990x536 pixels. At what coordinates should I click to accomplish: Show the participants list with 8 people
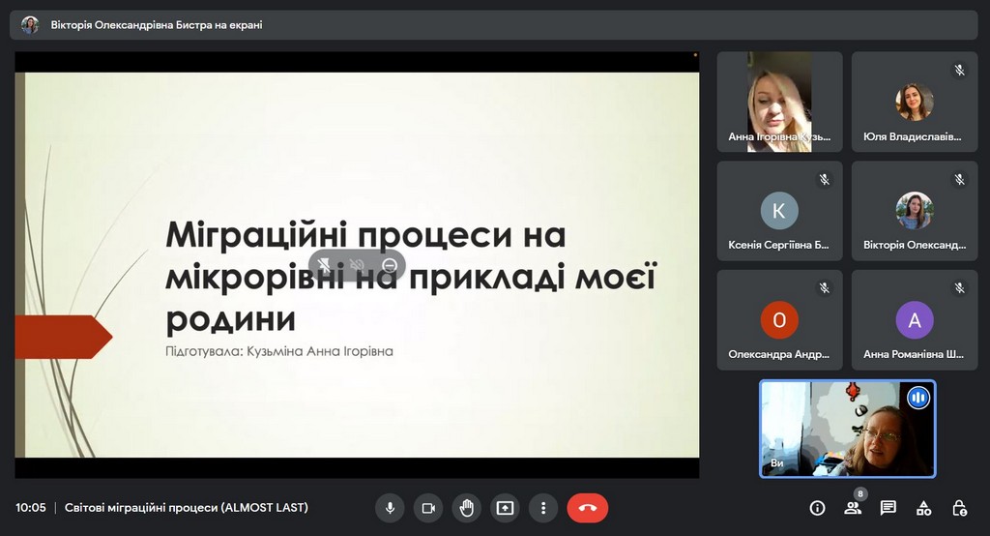tap(853, 508)
